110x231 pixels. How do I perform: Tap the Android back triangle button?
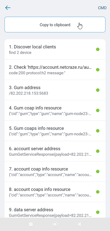pyautogui.click(x=79, y=224)
